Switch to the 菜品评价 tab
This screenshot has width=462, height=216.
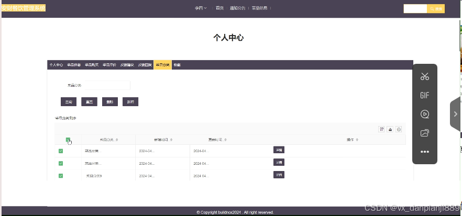[109, 65]
